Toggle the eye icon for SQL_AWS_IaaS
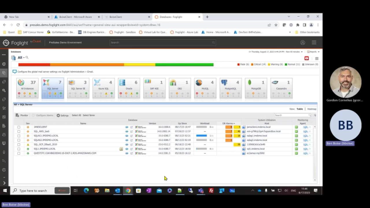The image size is (370, 208). tap(127, 131)
